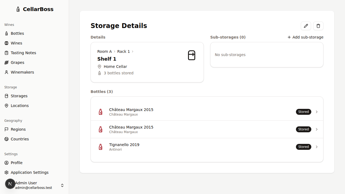Expand the first Château Margaux 2015 entry
345x194 pixels.
pos(316,112)
